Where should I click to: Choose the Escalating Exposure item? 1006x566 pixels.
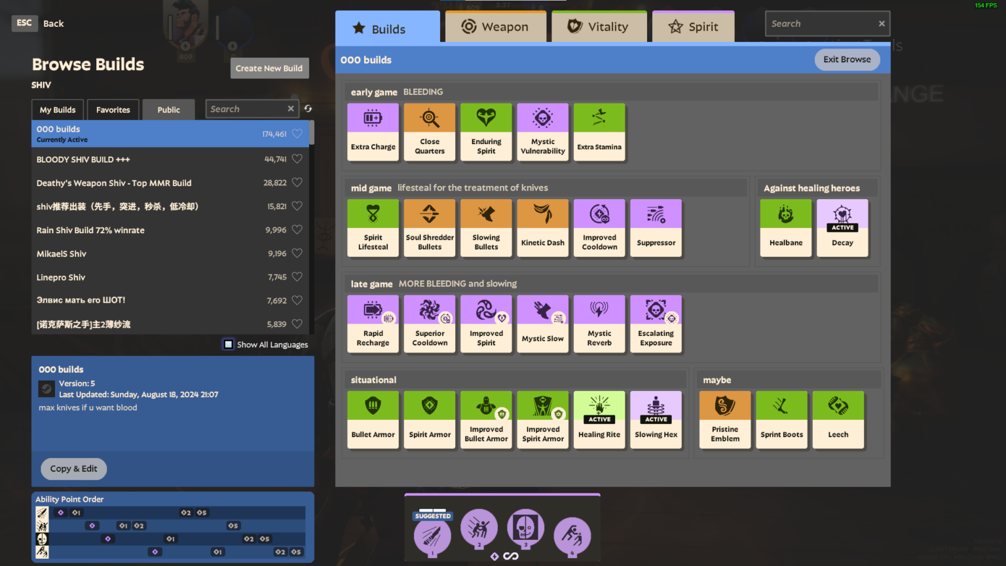click(x=656, y=324)
